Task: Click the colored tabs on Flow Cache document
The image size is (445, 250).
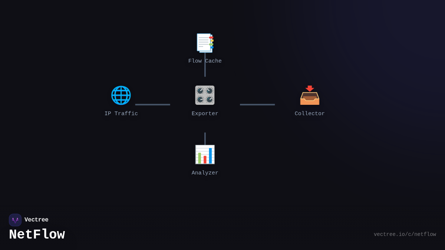Action: pos(211,41)
